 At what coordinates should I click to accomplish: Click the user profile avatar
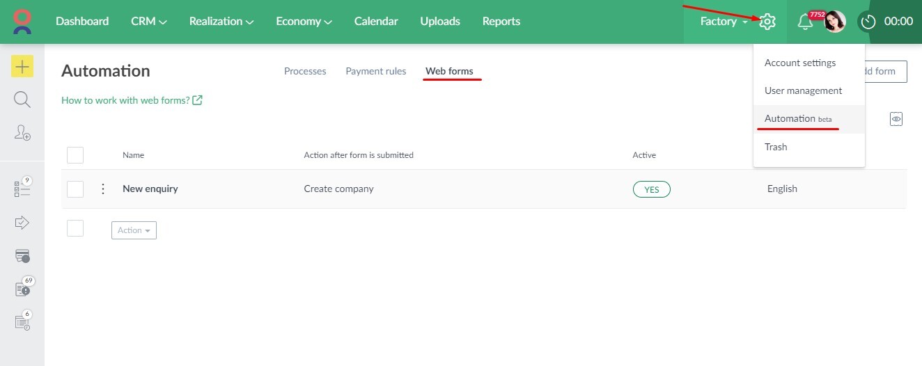(835, 22)
